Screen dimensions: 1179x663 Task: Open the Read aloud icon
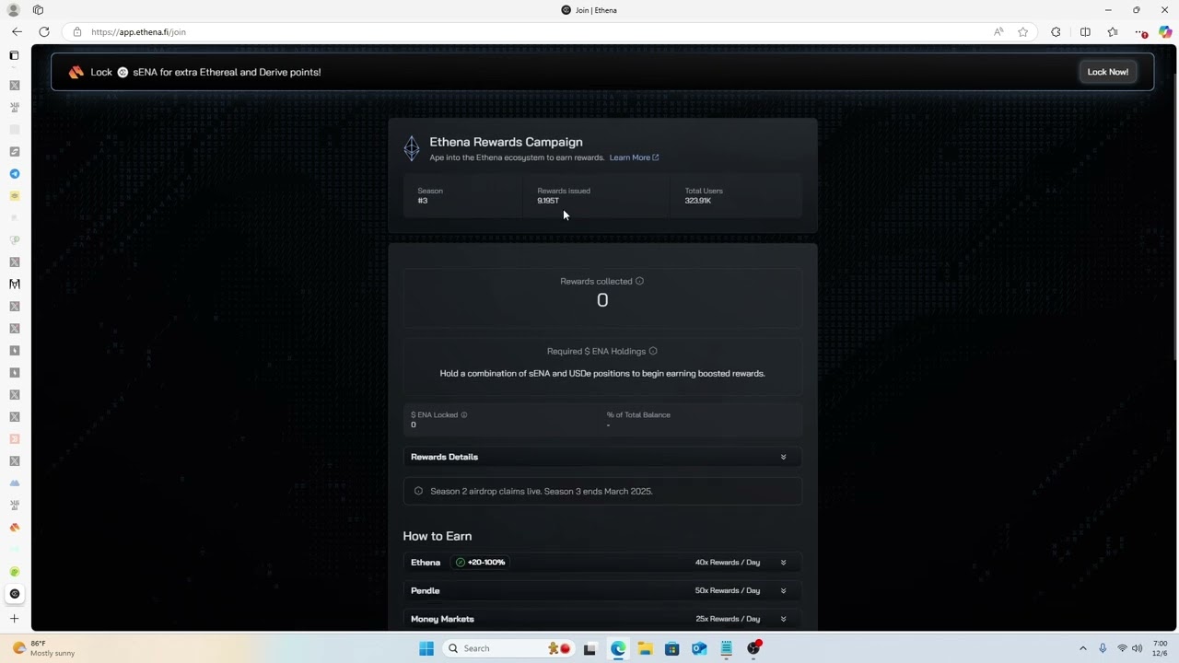998,31
